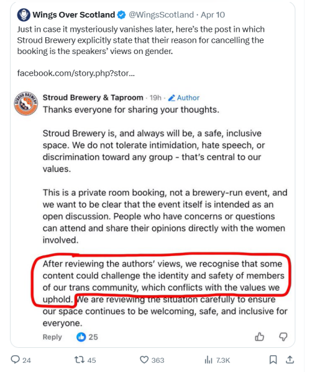Click Stroud Brewery & Taproom name
Screen dimensions: 320x372
93,97
